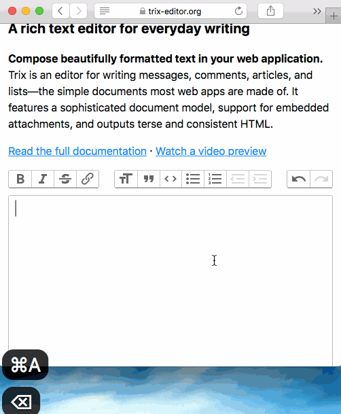Go forward in Safari history
Screen dimensions: 341x414
[79, 11]
